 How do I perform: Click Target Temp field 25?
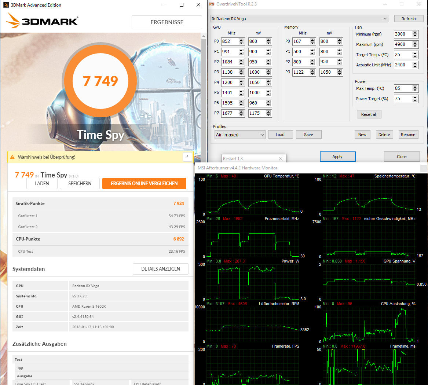403,55
